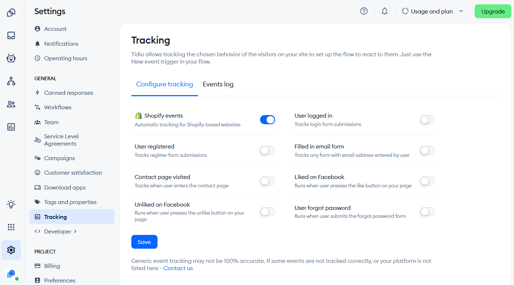Click the Save button

[x=144, y=242]
